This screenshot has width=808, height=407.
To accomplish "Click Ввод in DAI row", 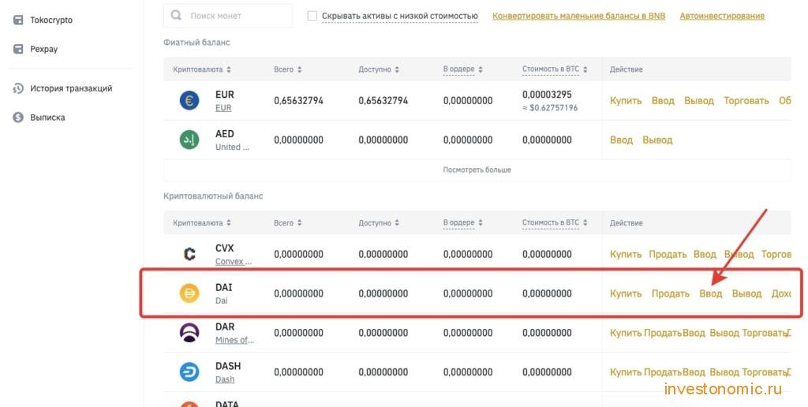I will tap(711, 293).
